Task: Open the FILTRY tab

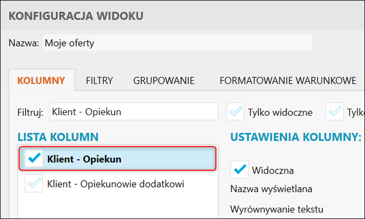Action: tap(99, 81)
